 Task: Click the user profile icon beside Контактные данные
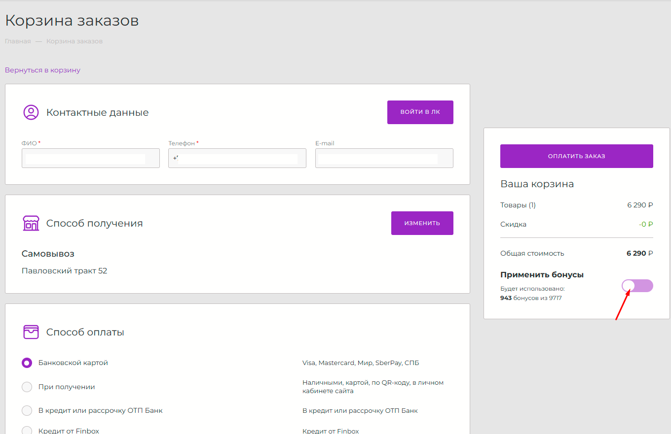[31, 112]
